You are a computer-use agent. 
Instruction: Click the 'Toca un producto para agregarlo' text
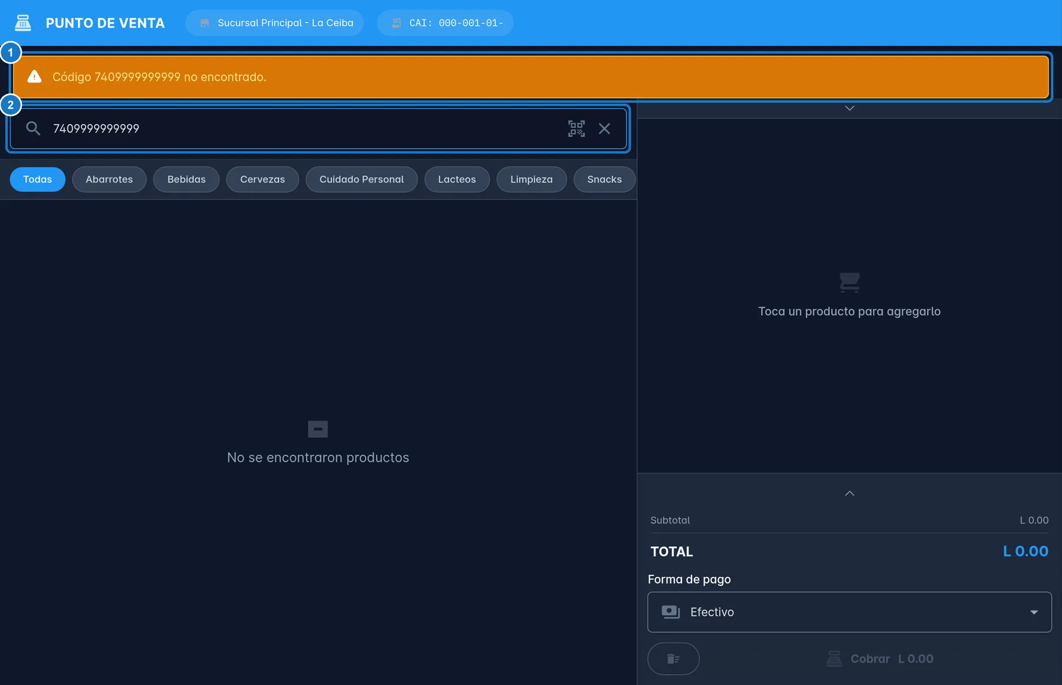coord(850,312)
